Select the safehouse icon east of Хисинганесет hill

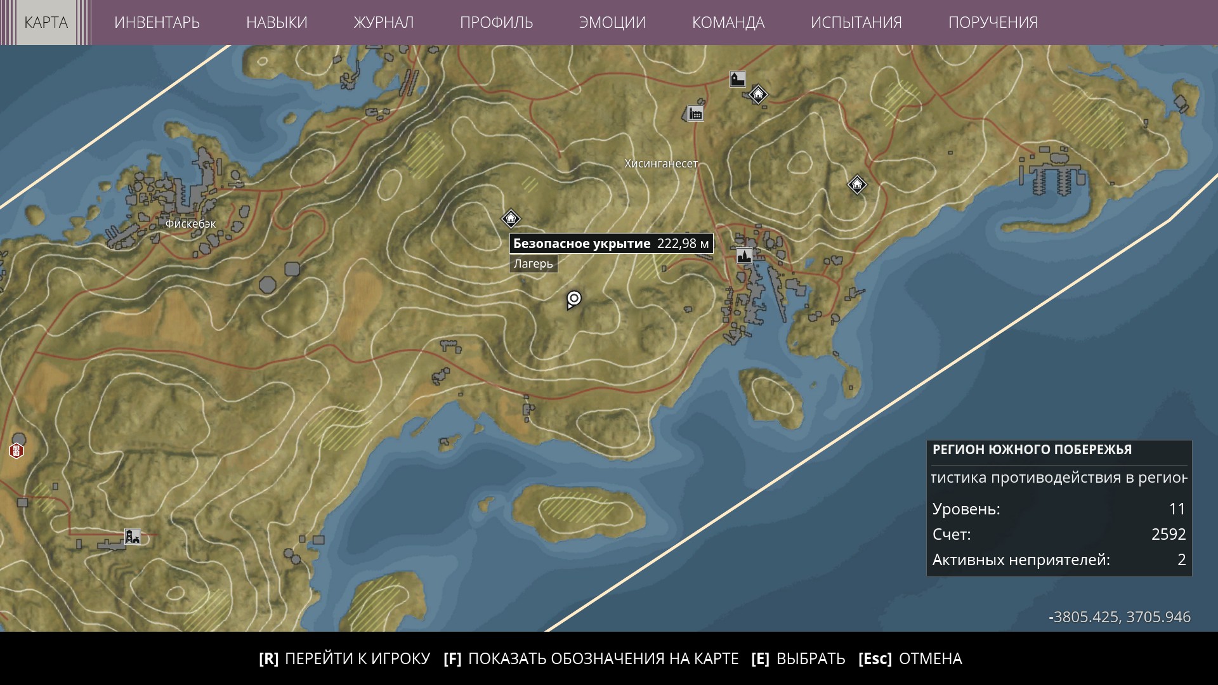(857, 185)
